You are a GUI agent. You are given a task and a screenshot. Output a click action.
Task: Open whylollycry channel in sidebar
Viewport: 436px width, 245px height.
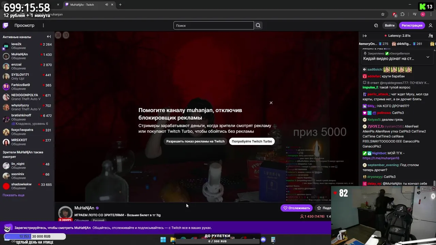pos(27,107)
